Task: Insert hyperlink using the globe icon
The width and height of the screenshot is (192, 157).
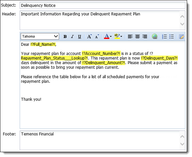Action: point(155,36)
